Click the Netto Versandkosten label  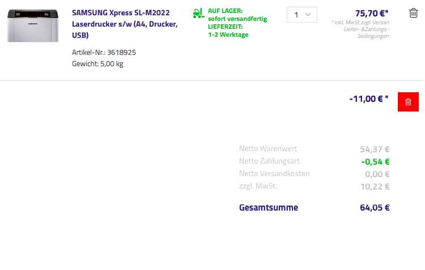[x=274, y=174]
